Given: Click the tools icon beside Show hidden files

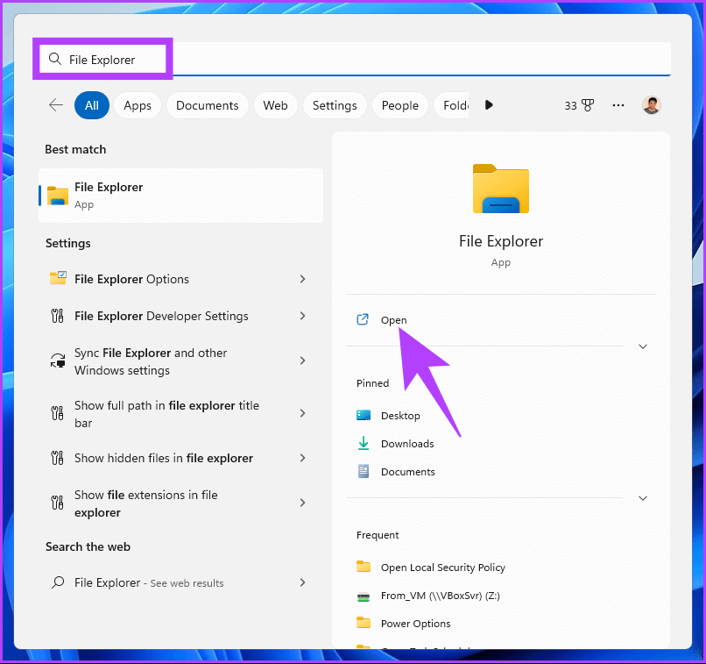Looking at the screenshot, I should [57, 458].
